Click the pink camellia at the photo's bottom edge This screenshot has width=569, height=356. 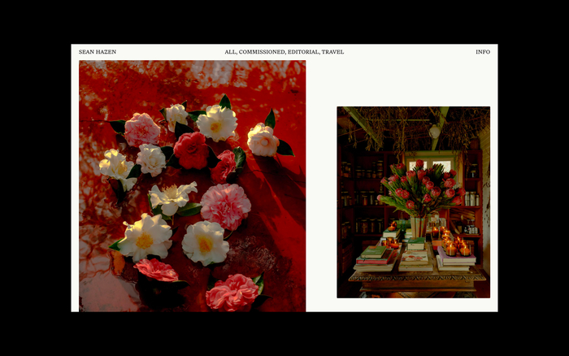tap(232, 293)
